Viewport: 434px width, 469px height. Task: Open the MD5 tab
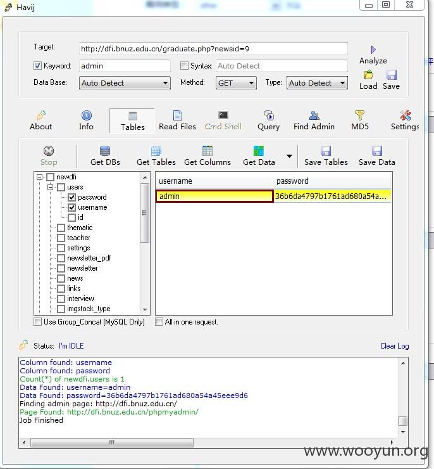[360, 121]
